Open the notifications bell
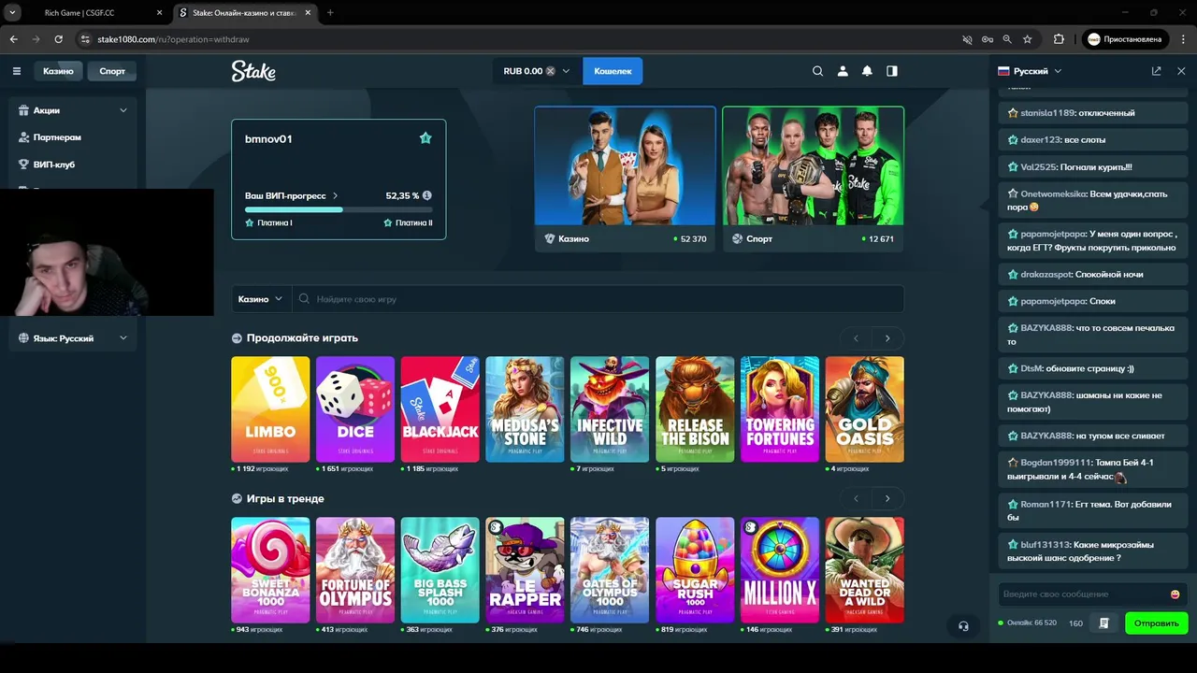The width and height of the screenshot is (1197, 673). click(867, 71)
